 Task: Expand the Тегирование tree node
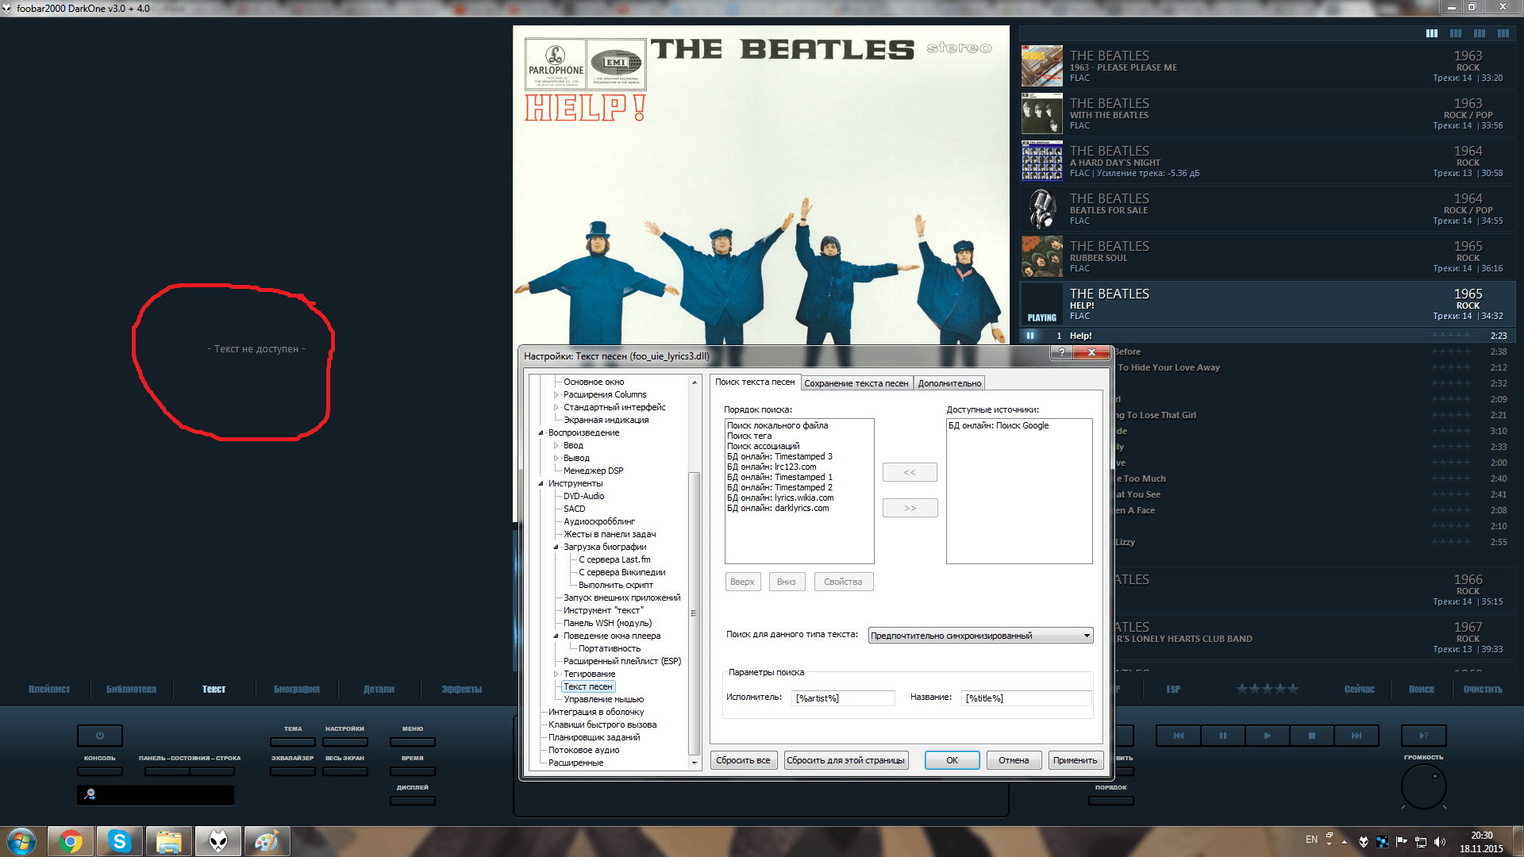pyautogui.click(x=556, y=674)
